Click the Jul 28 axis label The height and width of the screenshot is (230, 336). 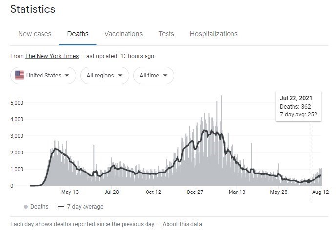[x=111, y=192]
